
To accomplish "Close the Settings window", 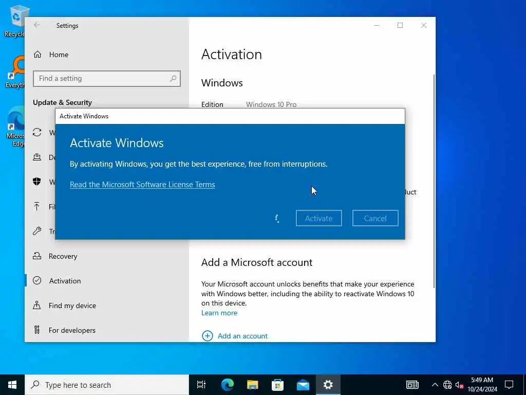I will (x=424, y=26).
